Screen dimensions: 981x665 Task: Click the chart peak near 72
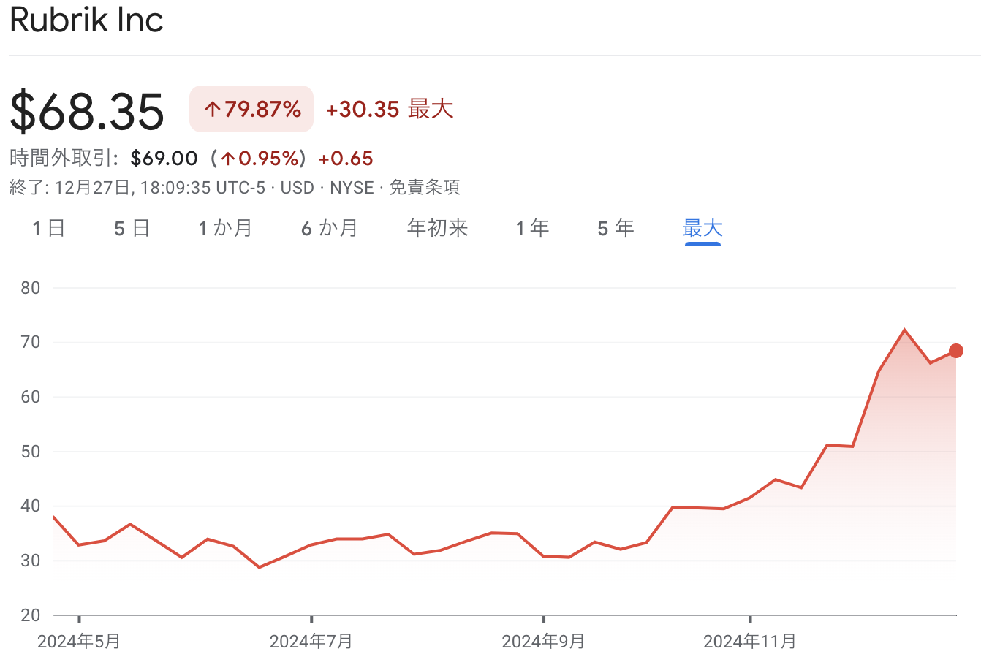coord(904,330)
